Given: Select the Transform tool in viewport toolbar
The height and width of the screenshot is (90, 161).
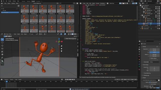Looking at the screenshot, I should [2, 54].
